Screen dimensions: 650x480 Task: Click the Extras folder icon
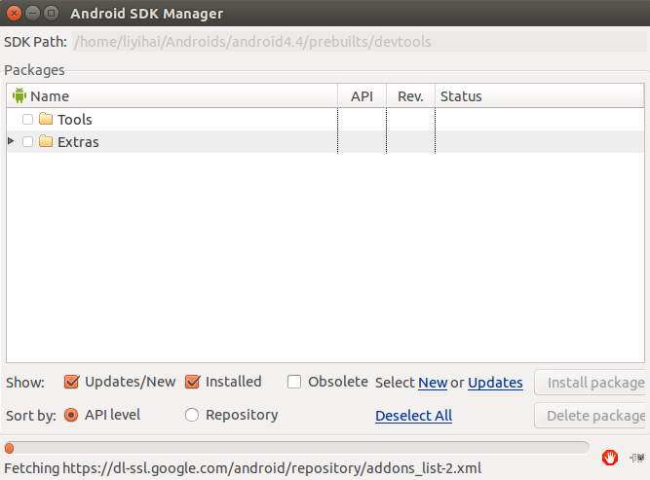(46, 141)
